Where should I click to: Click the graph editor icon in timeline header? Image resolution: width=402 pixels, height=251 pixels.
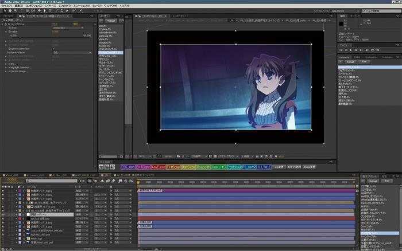click(132, 181)
